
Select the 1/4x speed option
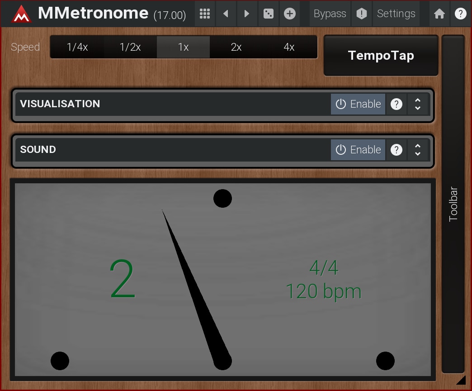[77, 47]
